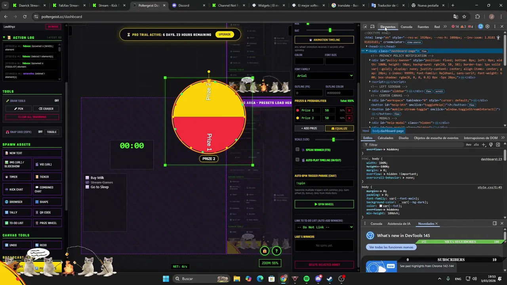Spawn a PRIZE WHEEL asset
This screenshot has width=507, height=285.
pos(47,223)
